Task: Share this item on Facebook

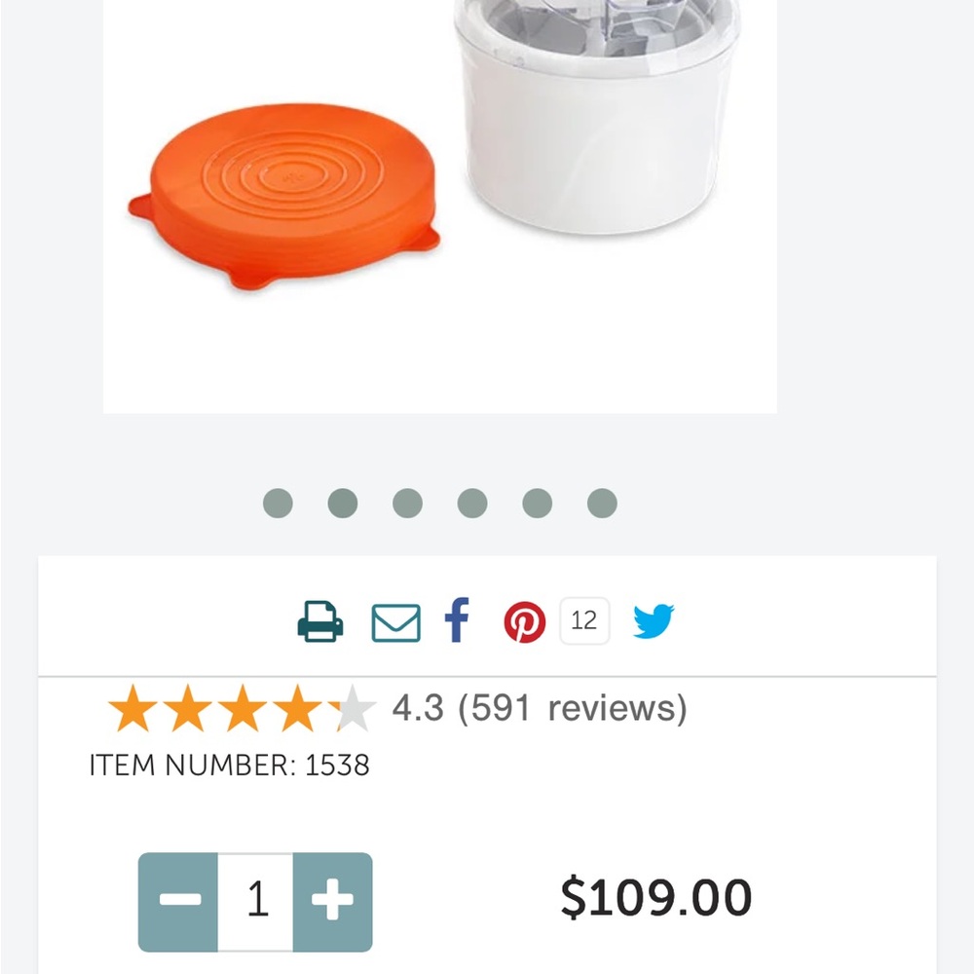Action: pyautogui.click(x=457, y=620)
